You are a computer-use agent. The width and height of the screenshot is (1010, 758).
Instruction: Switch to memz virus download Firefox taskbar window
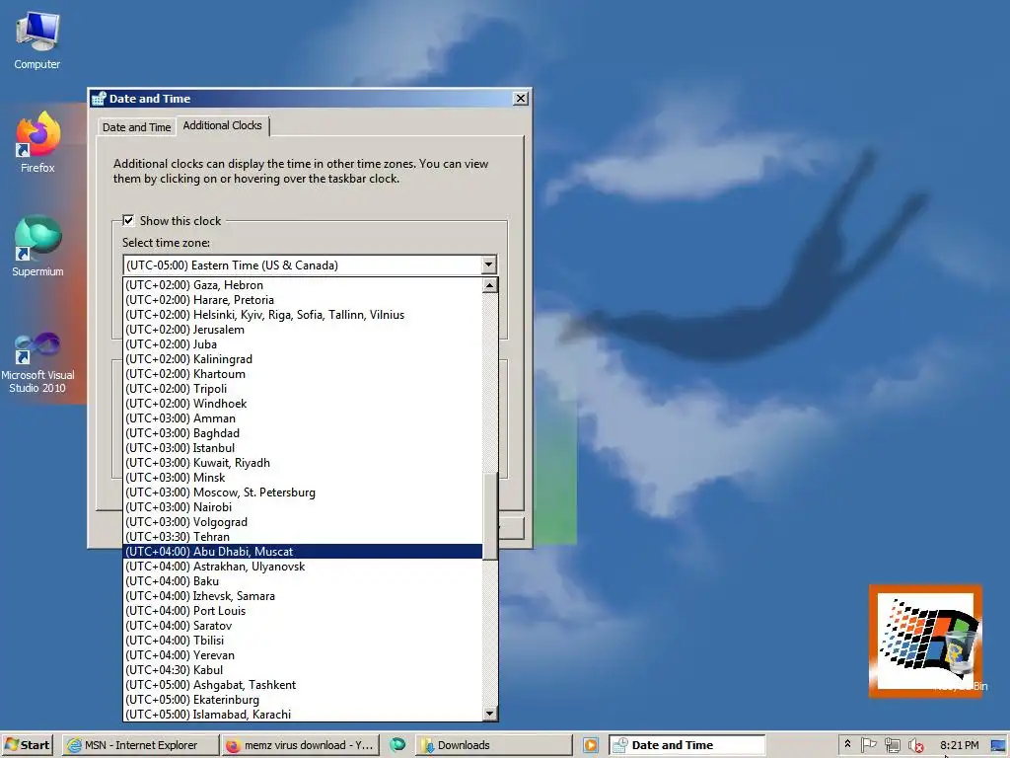[x=300, y=745]
